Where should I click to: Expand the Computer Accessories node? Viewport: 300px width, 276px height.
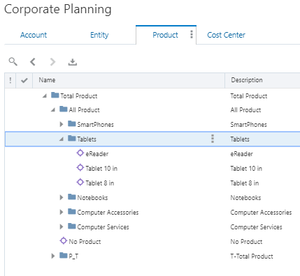(62, 212)
